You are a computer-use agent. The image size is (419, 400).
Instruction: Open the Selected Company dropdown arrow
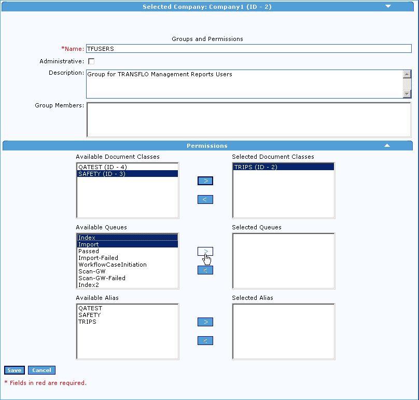388,6
